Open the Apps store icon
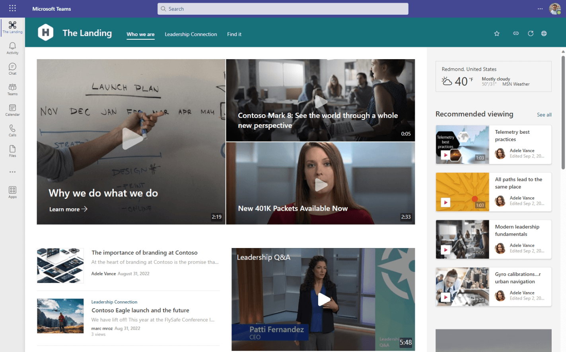 (x=12, y=192)
